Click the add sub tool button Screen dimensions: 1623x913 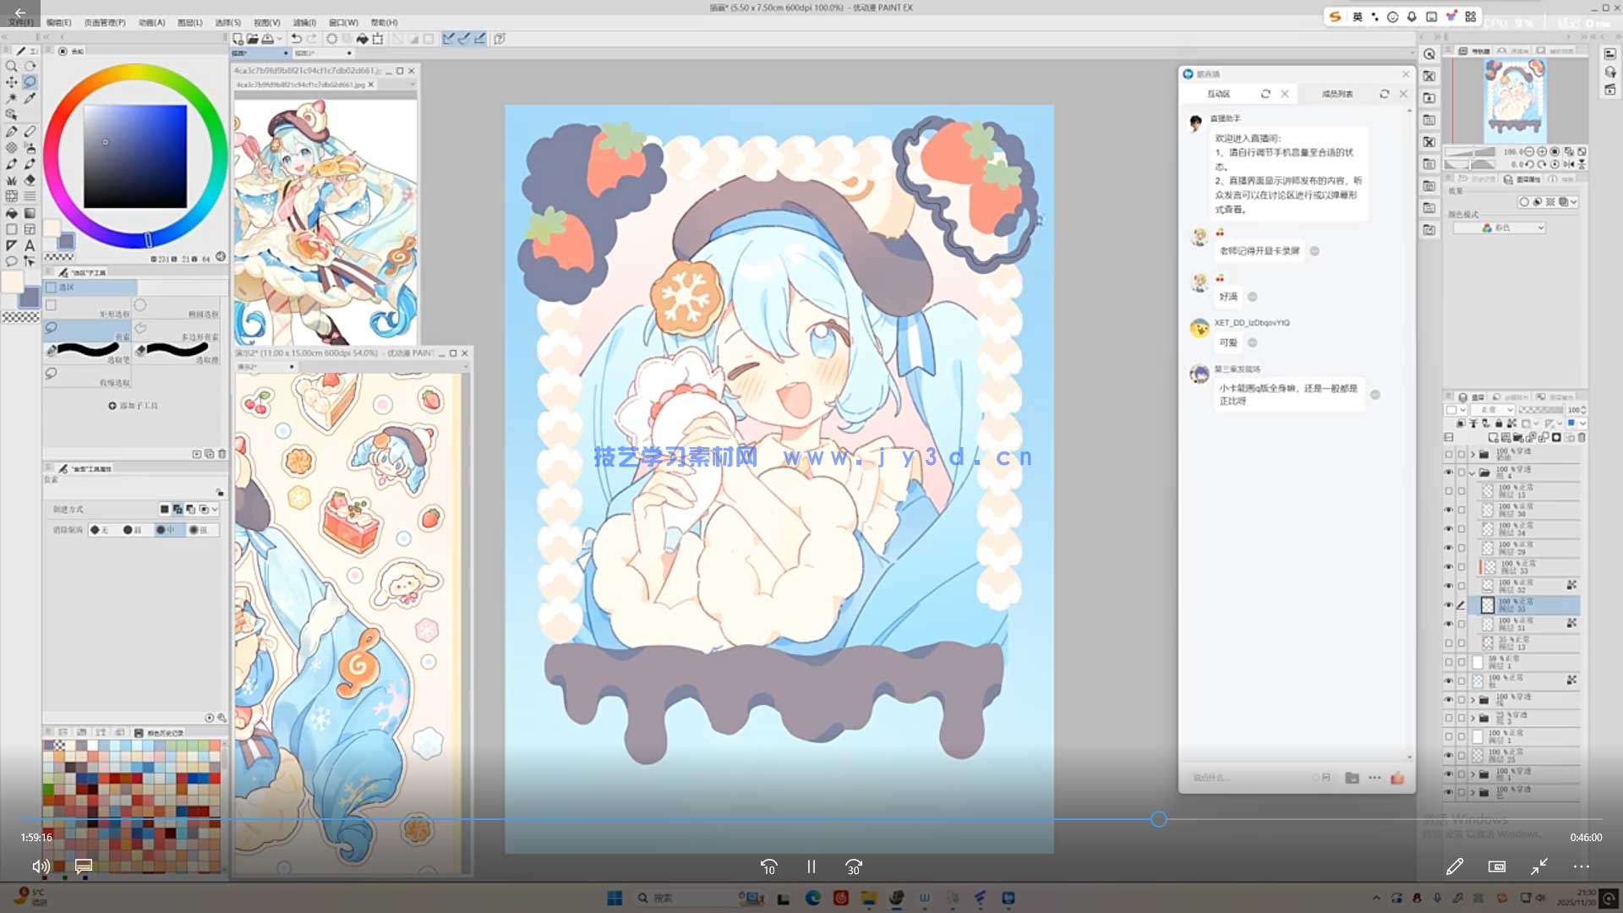(134, 406)
